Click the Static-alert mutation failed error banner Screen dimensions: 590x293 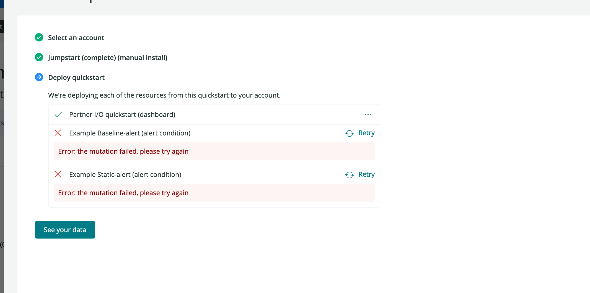(x=123, y=193)
